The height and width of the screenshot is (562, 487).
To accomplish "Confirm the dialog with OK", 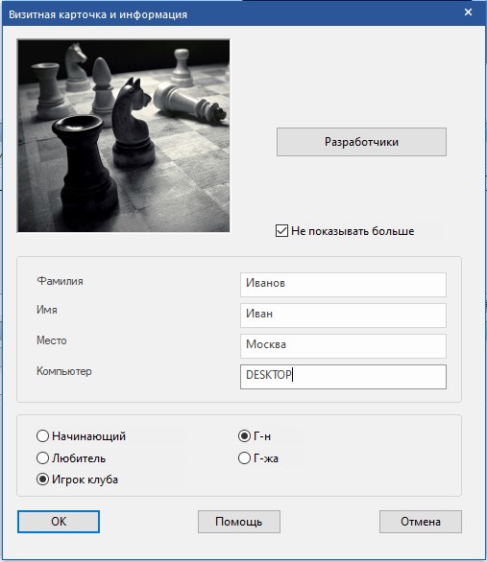I will [59, 522].
